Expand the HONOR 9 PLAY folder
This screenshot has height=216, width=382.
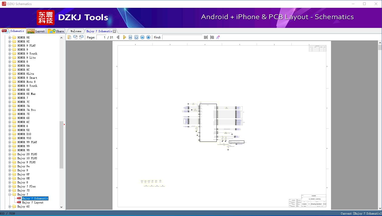10,46
